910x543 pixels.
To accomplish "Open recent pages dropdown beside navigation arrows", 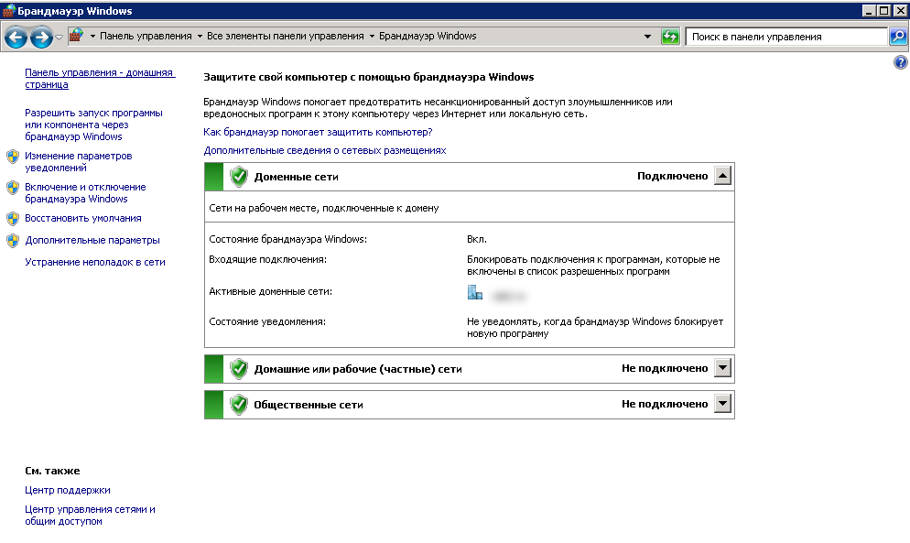I will point(59,38).
